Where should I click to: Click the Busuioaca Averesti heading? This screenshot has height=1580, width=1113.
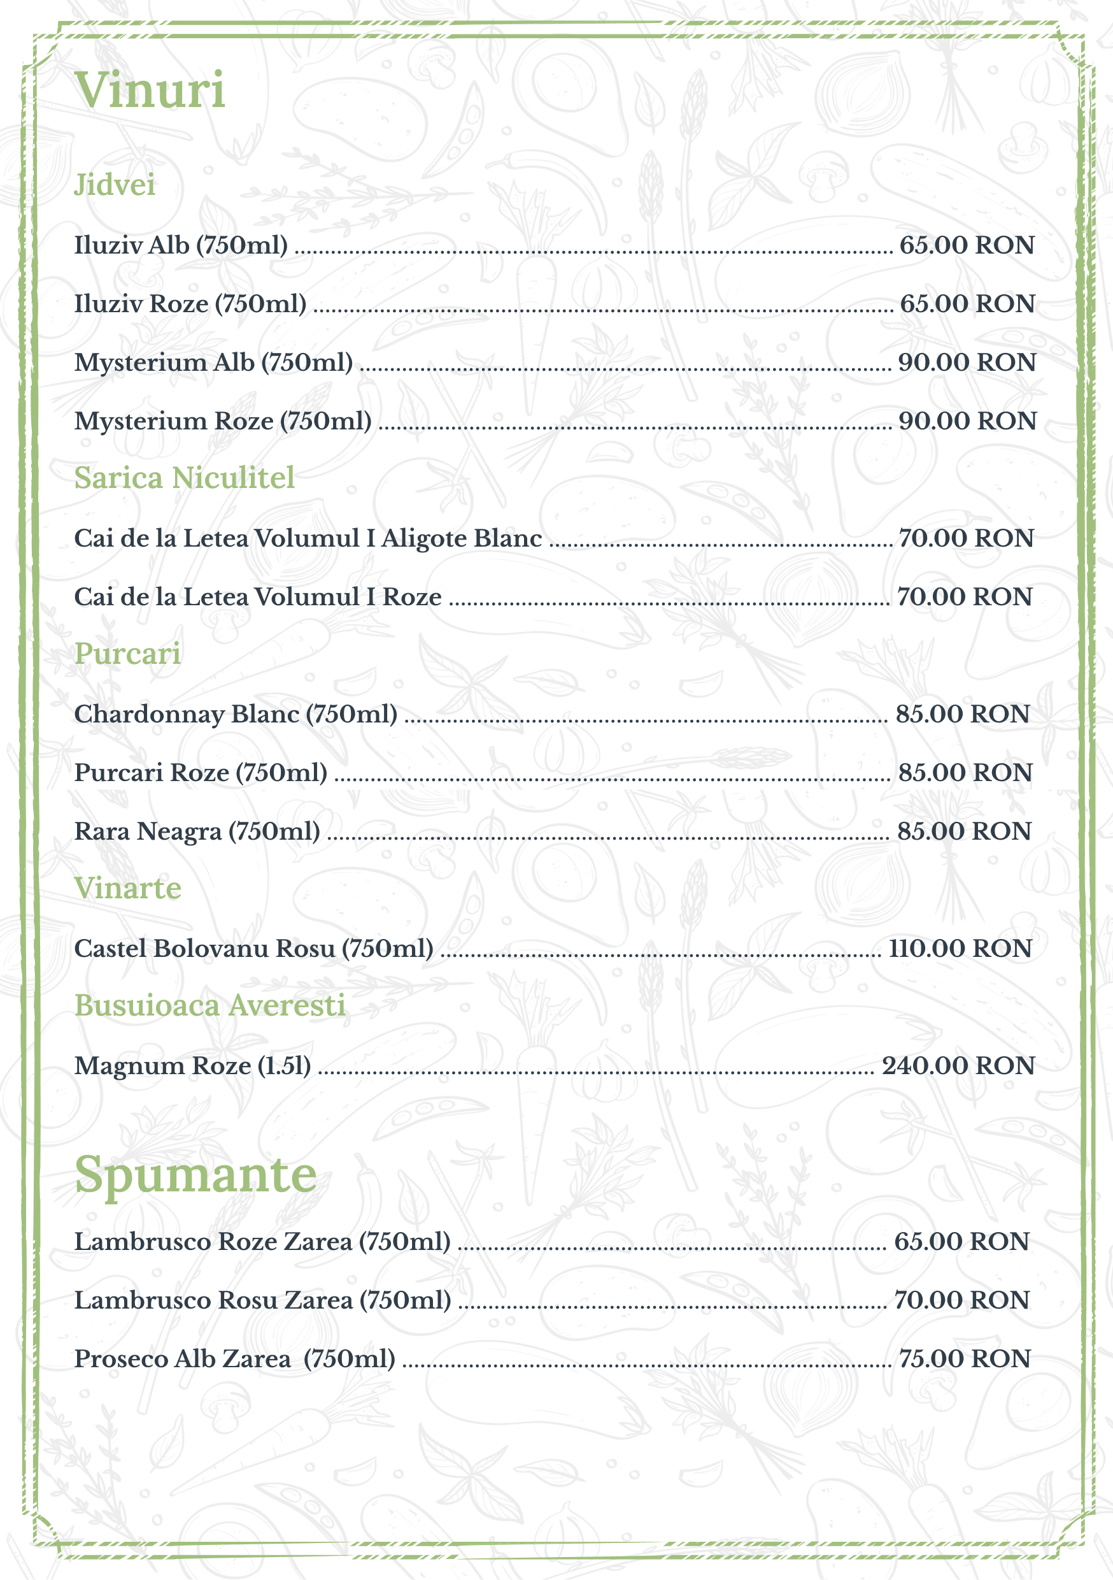tap(210, 1005)
